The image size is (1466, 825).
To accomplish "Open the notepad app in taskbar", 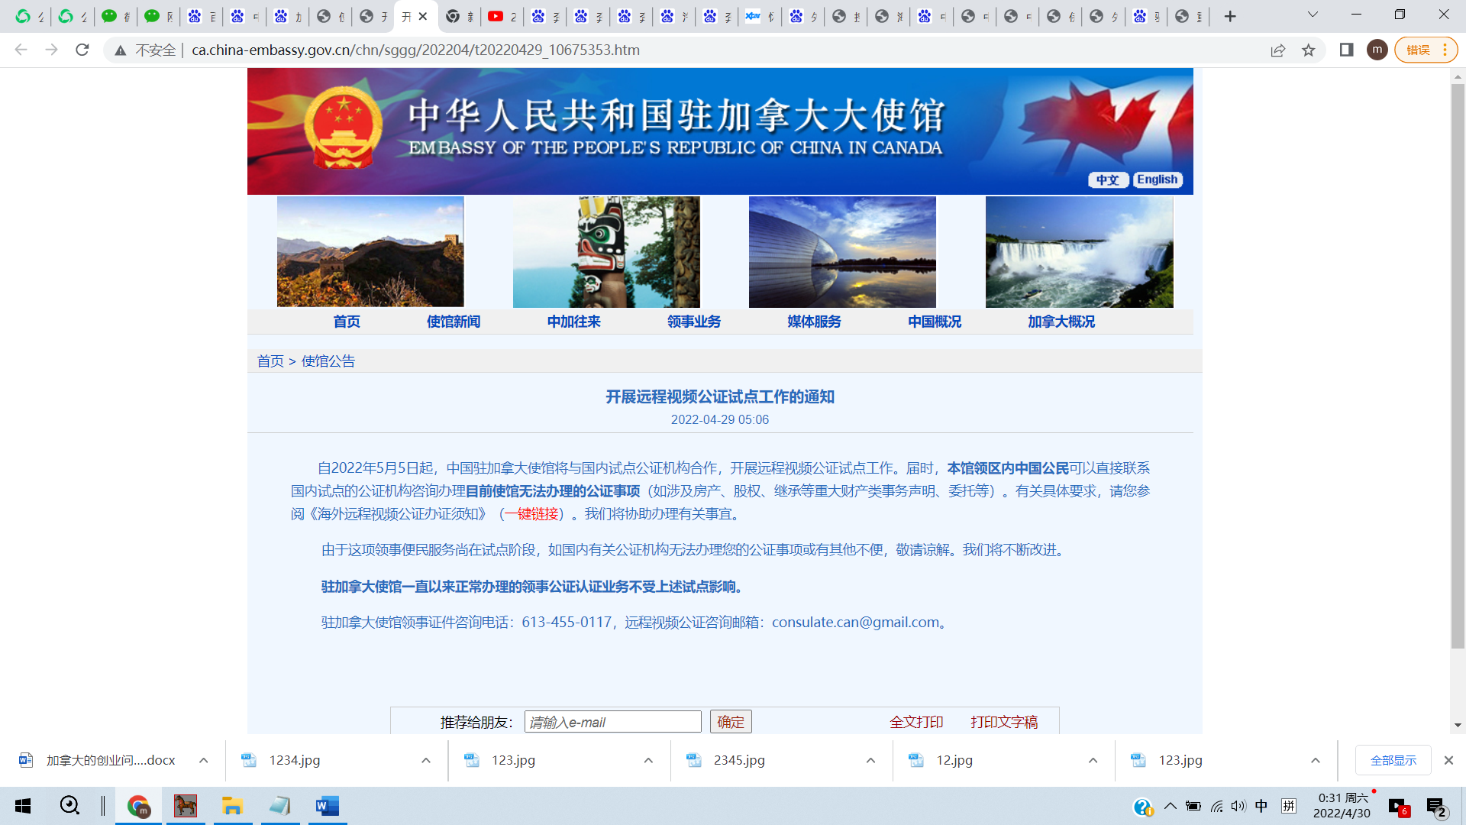I will [x=279, y=806].
